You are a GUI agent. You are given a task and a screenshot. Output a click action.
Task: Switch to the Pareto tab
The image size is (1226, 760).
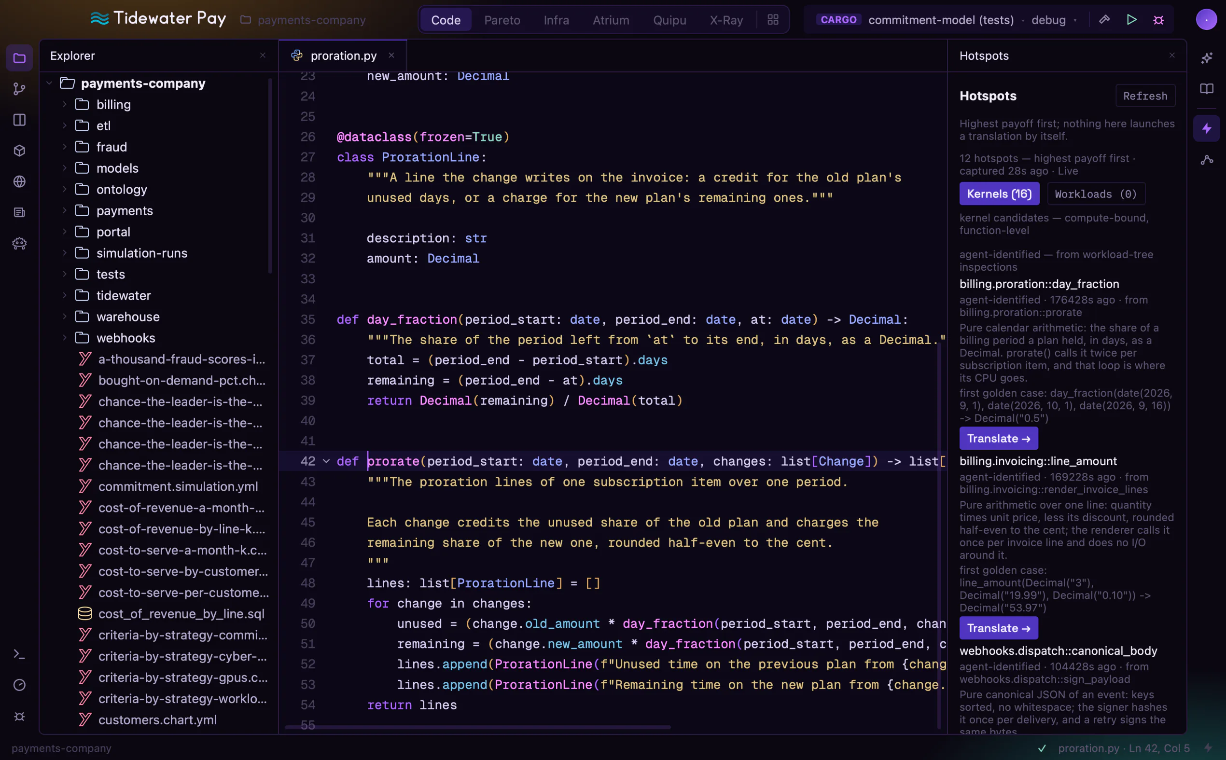502,20
